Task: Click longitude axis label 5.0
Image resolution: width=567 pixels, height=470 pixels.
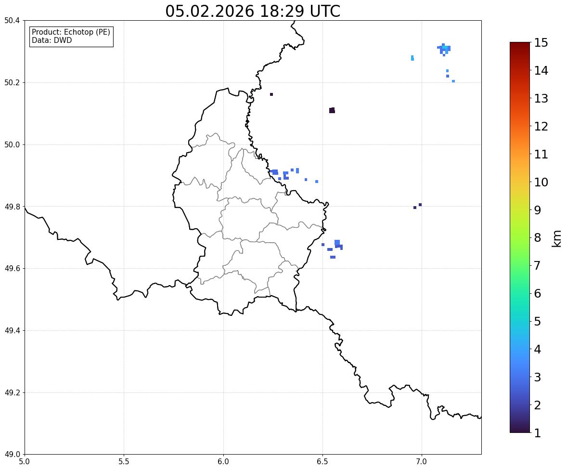Action: 25,462
